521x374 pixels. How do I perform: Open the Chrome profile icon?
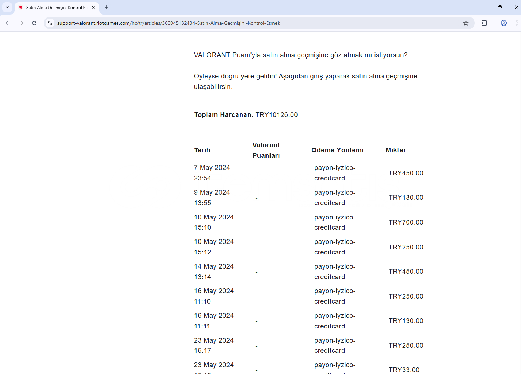[x=504, y=23]
